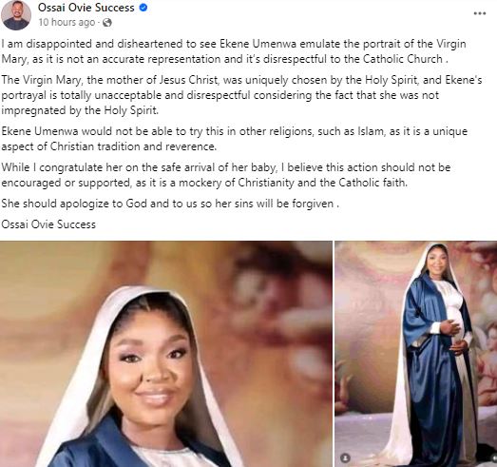This screenshot has width=497, height=467.
Task: Open the left close-up portrait photo
Action: 165,354
